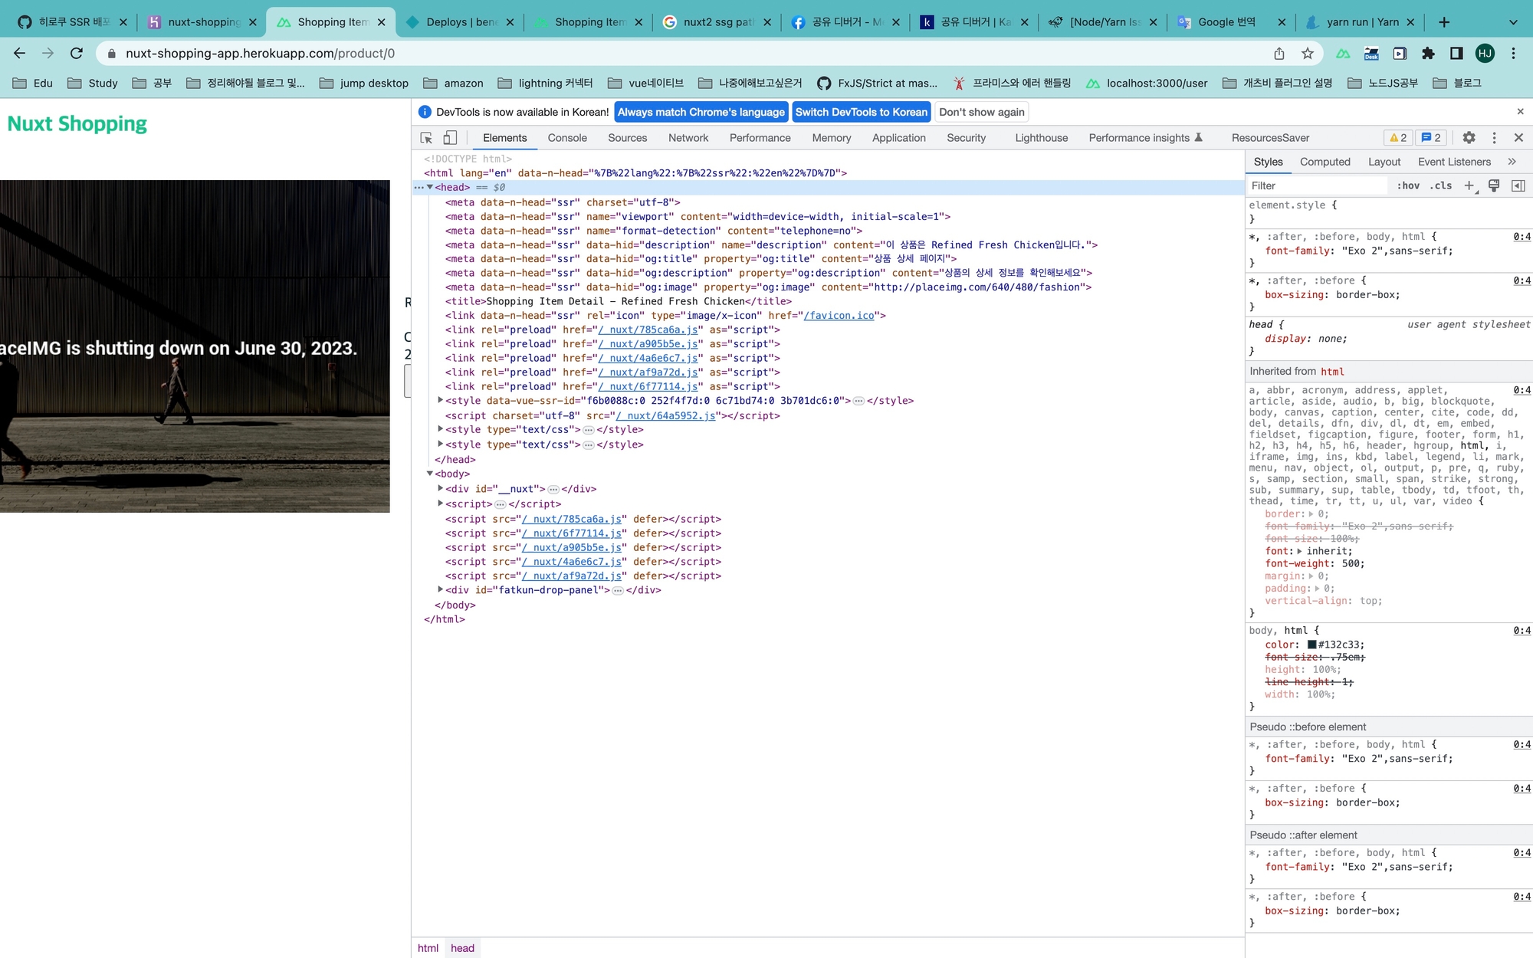Screen dimensions: 1533x958
Task: Switch to the yarn run | Yarn tab
Action: 1361,22
